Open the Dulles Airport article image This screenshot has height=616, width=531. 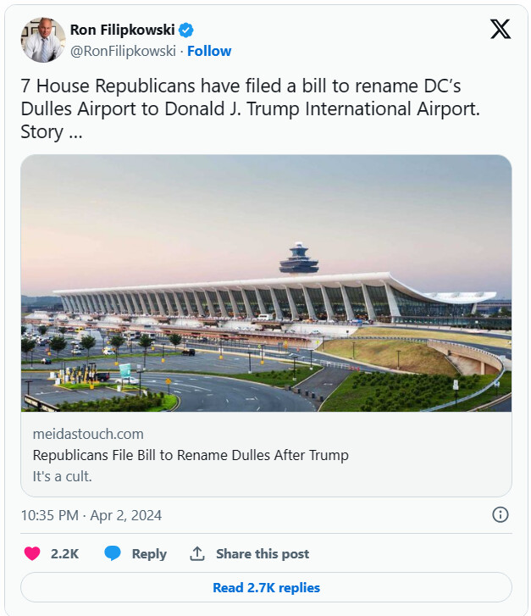click(x=266, y=283)
